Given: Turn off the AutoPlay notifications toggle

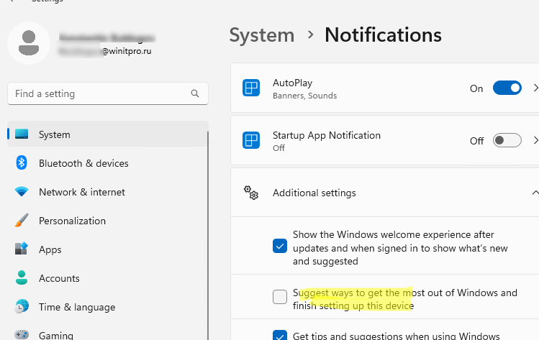Looking at the screenshot, I should click(507, 88).
